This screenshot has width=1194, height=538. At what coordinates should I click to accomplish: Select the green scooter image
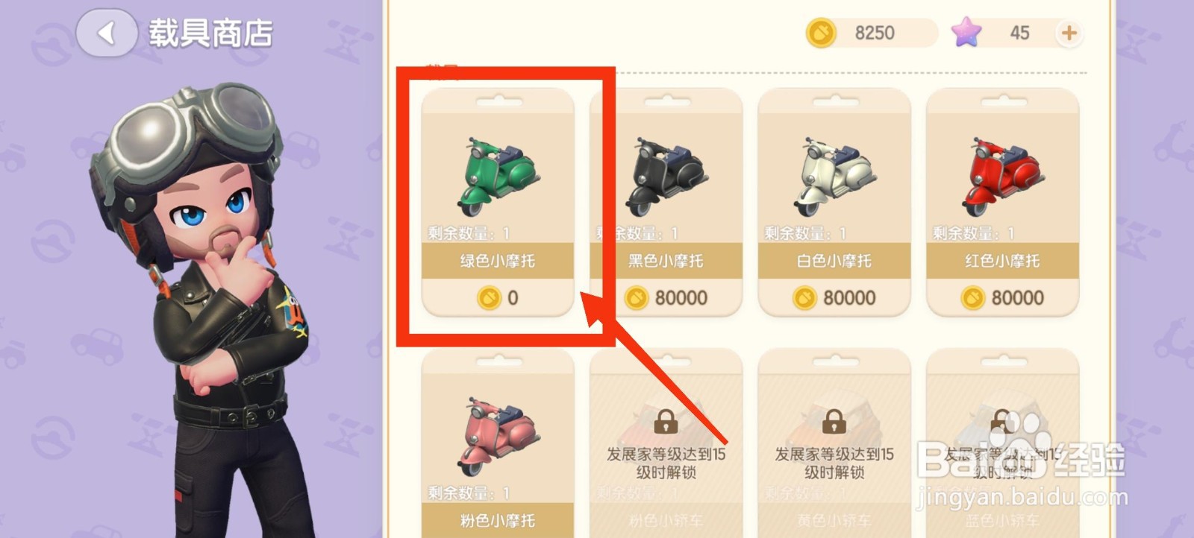498,174
